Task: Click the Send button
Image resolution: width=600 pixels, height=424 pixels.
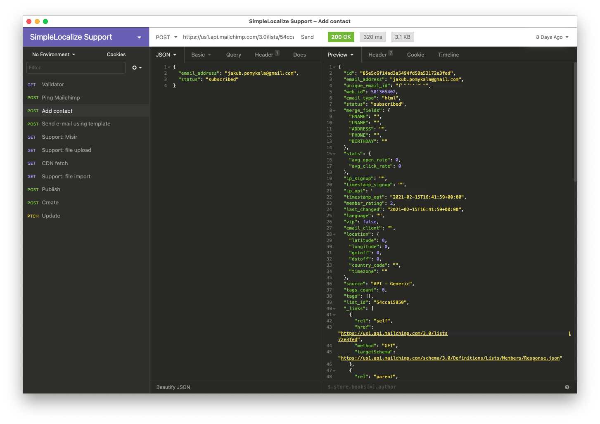Action: click(307, 37)
